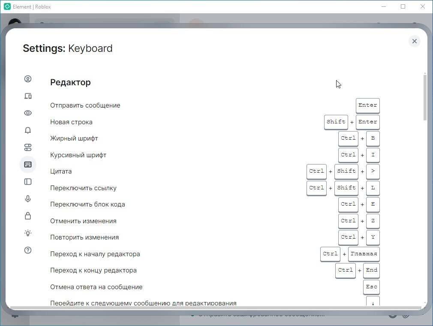Click the Y key of 'Повторить изменения'
The height and width of the screenshot is (326, 433).
[373, 237]
